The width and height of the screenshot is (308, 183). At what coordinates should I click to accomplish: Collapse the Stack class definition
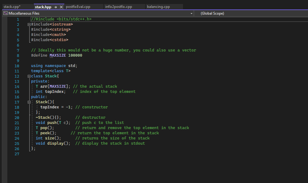tap(28, 76)
